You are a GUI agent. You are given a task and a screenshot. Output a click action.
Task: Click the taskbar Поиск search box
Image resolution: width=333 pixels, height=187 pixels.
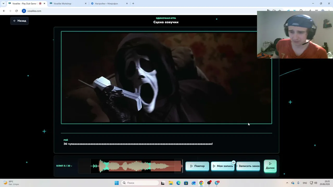click(x=140, y=183)
